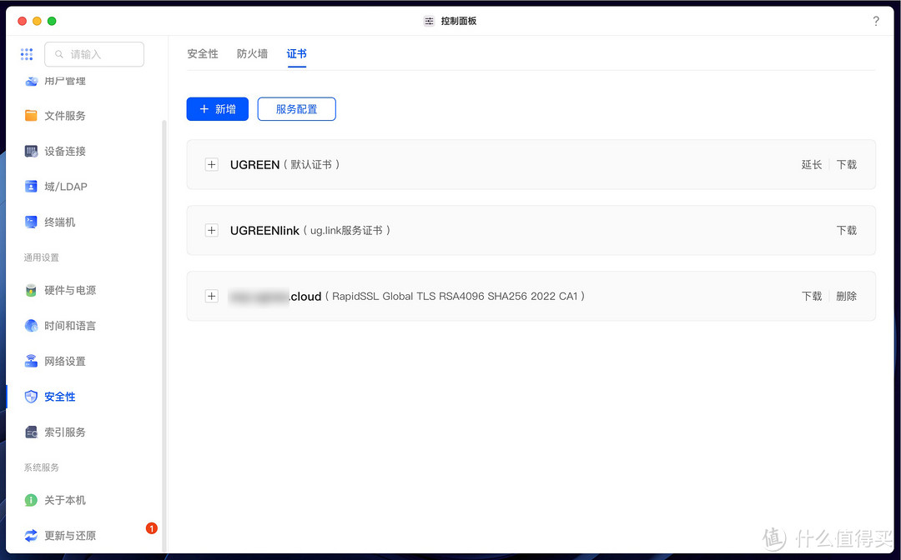Click the sidebar search input field
Viewport: 901px width, 560px height.
(94, 53)
